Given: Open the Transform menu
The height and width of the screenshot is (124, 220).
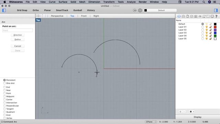Looking at the screenshot, I should (109, 2).
